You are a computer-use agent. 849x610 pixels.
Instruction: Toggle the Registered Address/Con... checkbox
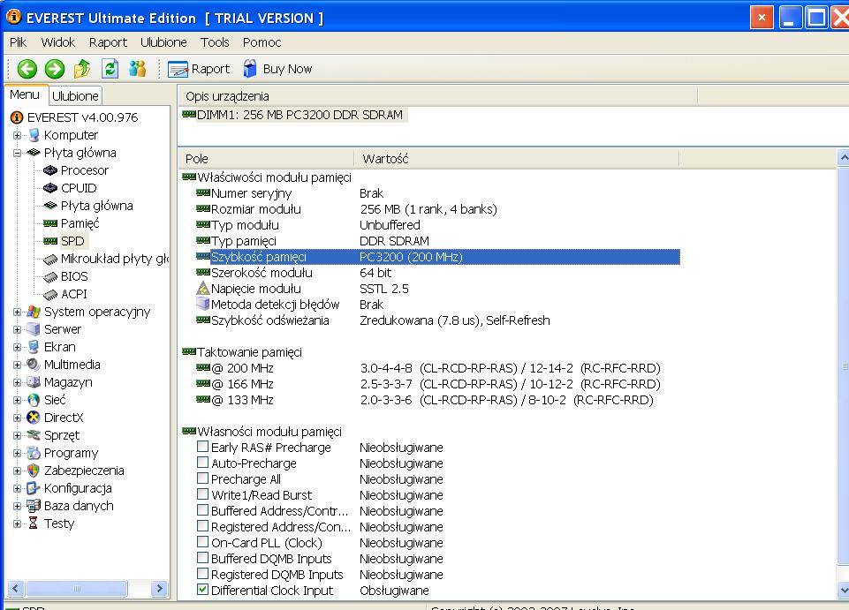point(202,525)
